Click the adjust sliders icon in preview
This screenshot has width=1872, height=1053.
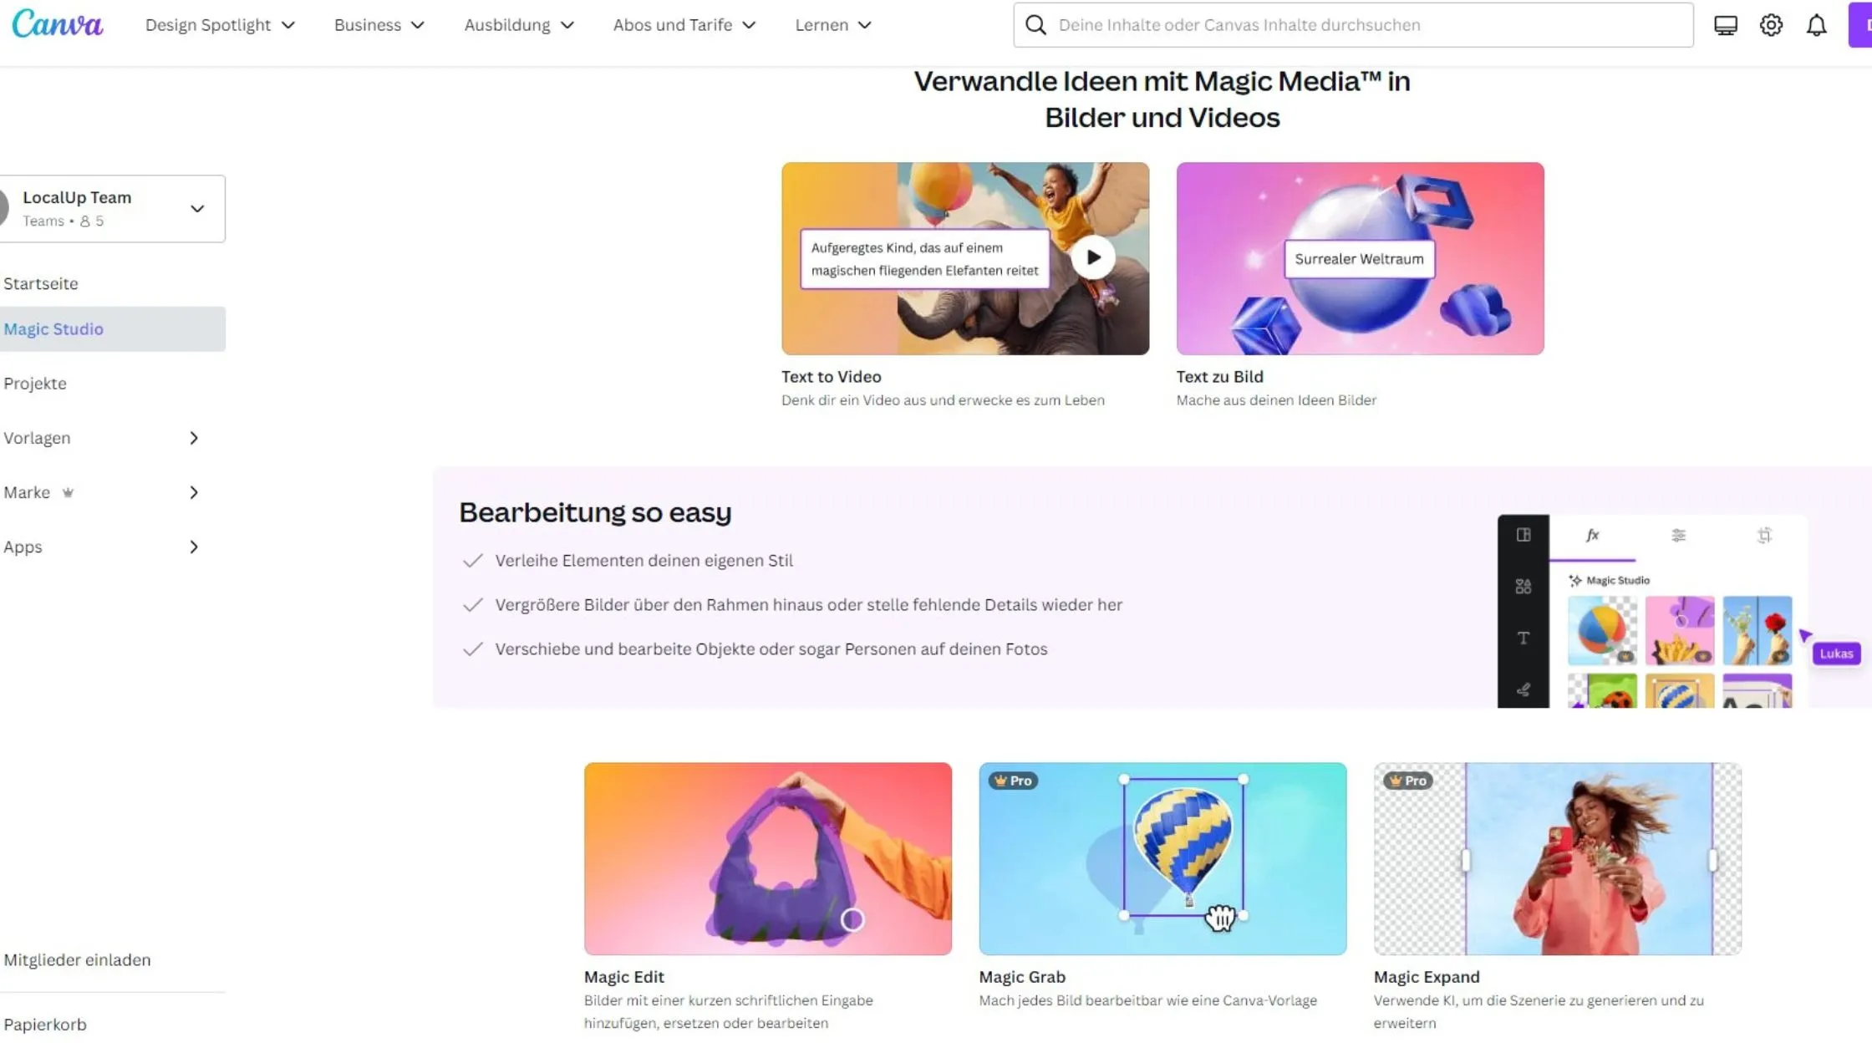click(1678, 535)
